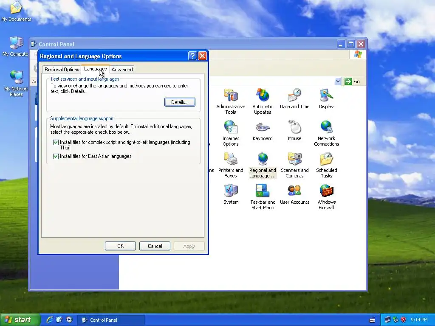Open the Start menu

click(20, 320)
